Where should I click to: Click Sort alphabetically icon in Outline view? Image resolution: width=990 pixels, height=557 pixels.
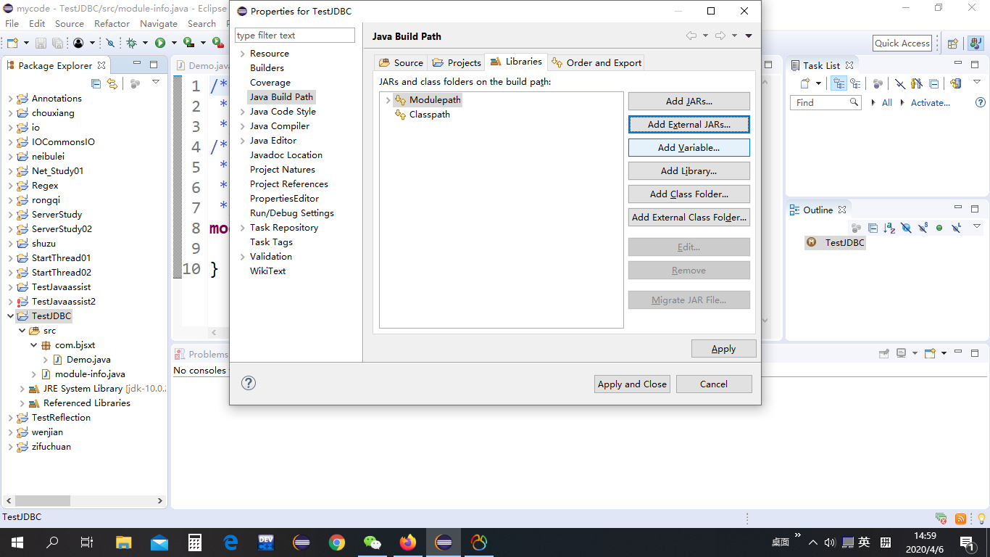(889, 228)
